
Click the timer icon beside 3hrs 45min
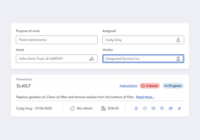point(72,108)
